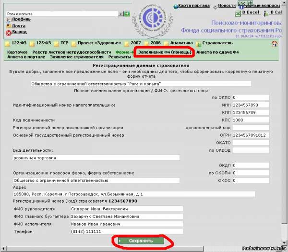Click the full organization name field

[x=141, y=84]
